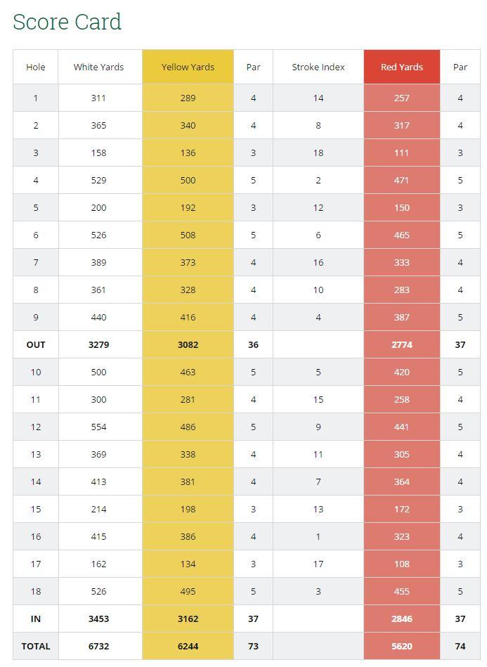Viewport: 487px width, 667px height.
Task: Click hole 12 white yards cell 554
Action: (x=98, y=427)
